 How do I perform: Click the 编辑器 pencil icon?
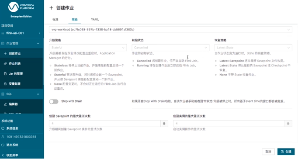5,104
